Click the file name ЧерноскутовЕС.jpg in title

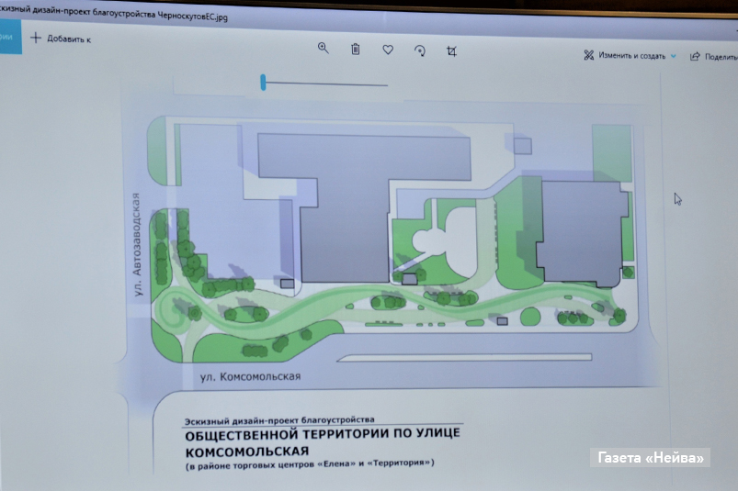(x=192, y=16)
